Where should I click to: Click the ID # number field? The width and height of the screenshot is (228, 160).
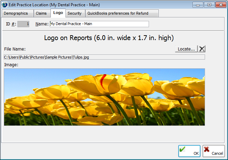point(23,24)
